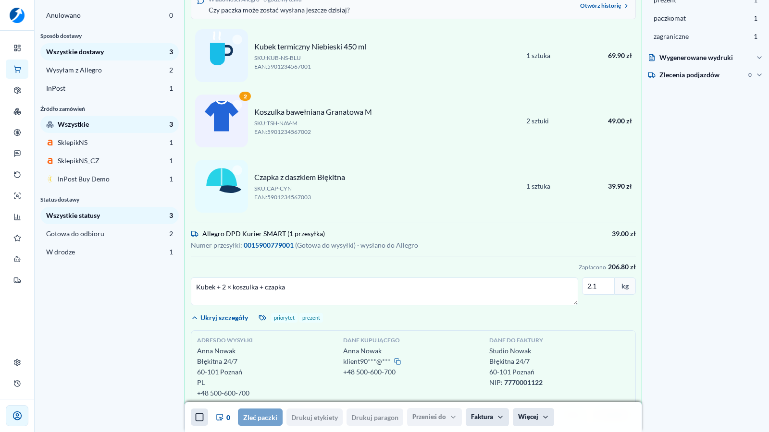Expand the Wygenerowane wydruki section

(x=705, y=58)
